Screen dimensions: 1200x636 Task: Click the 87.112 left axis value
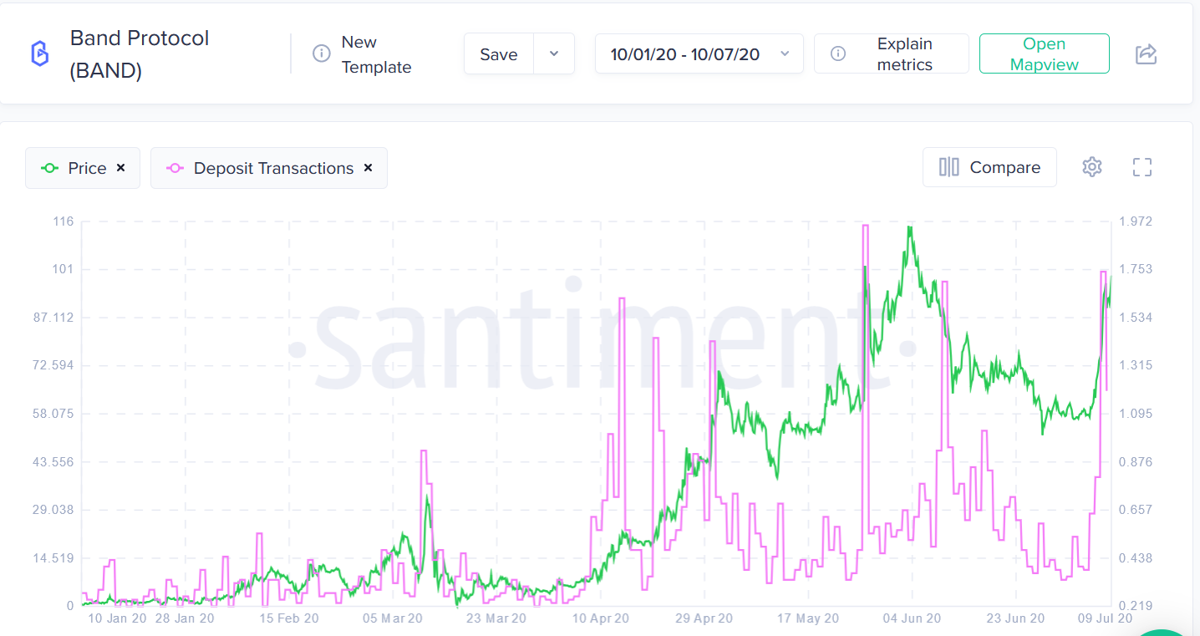point(53,318)
